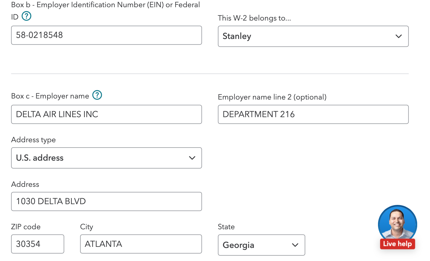Click the chevron arrow in the Stanley dropdown
Screen dimensions: 430x261
click(399, 36)
